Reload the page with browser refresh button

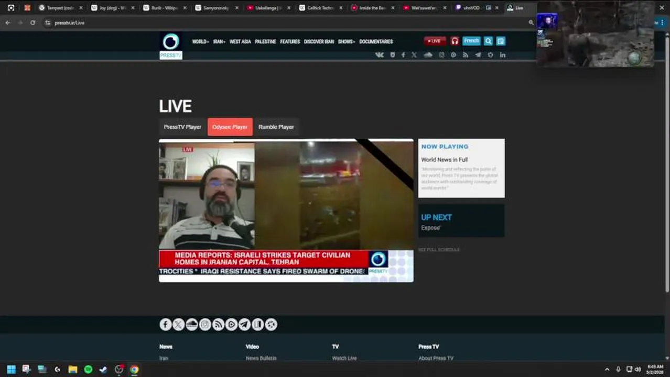(x=33, y=23)
